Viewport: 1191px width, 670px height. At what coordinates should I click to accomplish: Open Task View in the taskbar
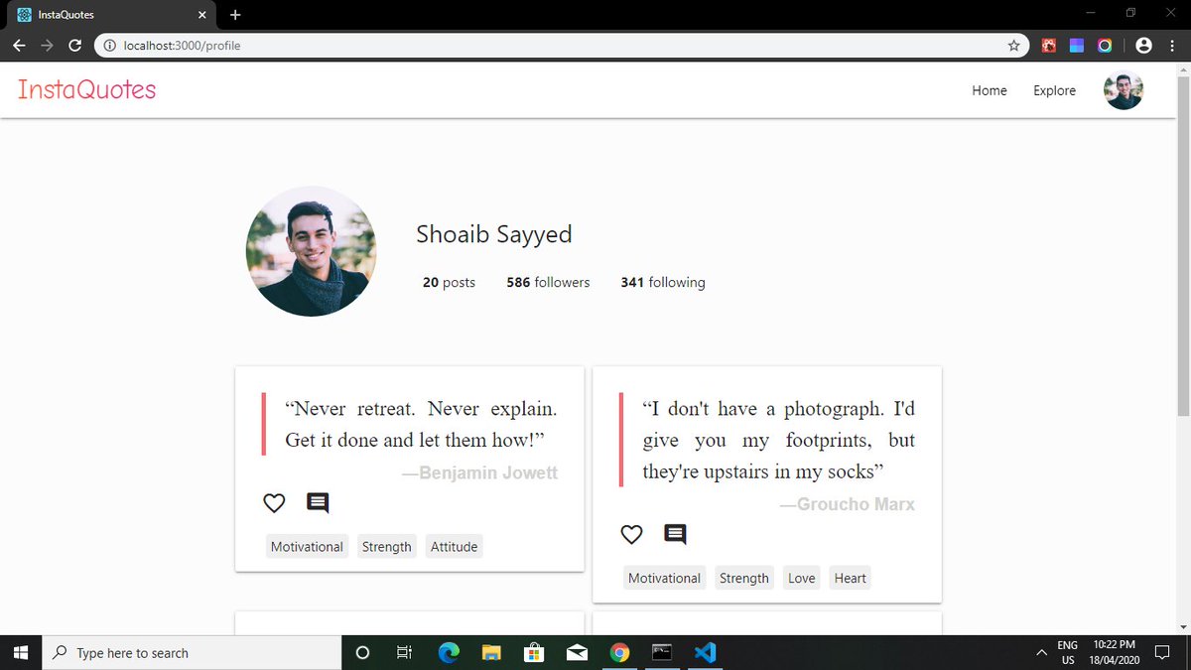(x=404, y=653)
